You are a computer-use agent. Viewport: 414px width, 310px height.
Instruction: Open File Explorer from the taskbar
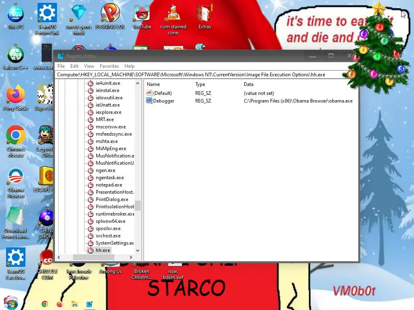75,304
